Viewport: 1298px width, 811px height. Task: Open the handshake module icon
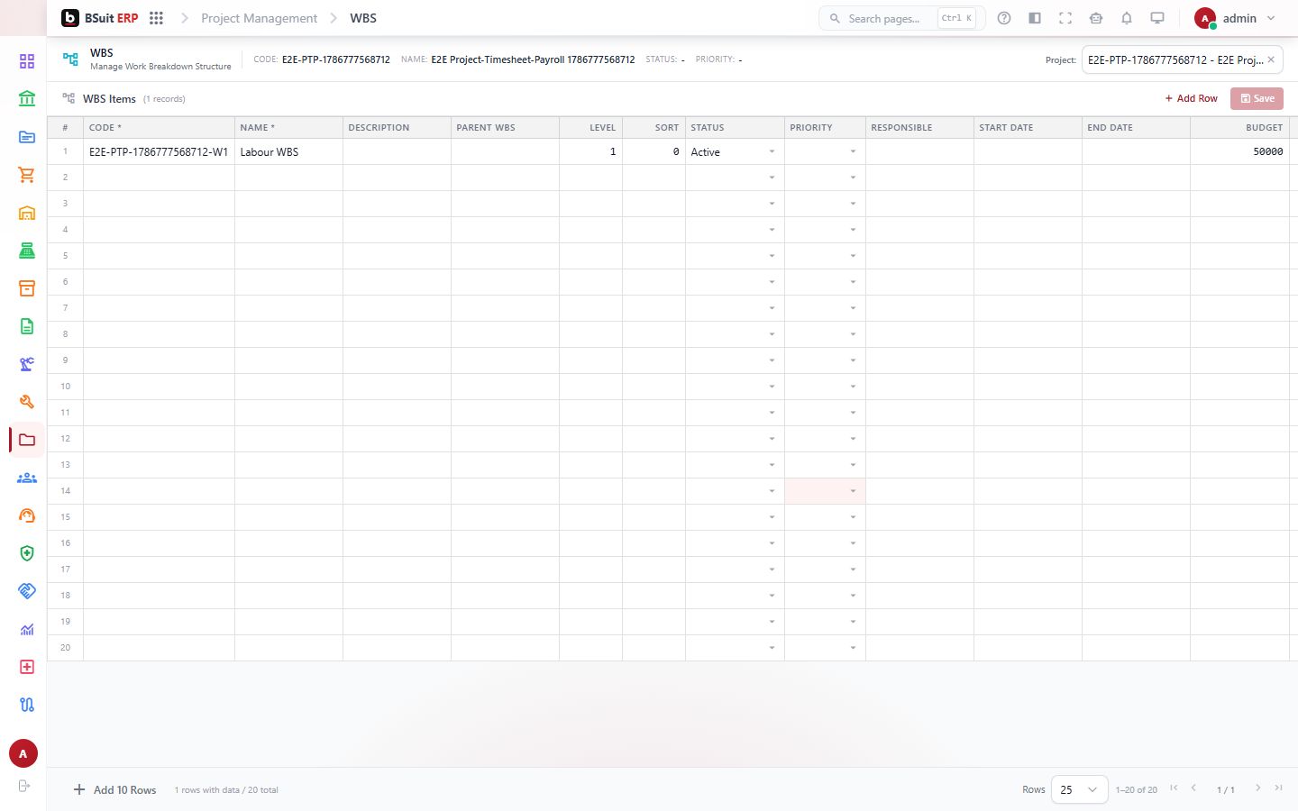click(27, 591)
